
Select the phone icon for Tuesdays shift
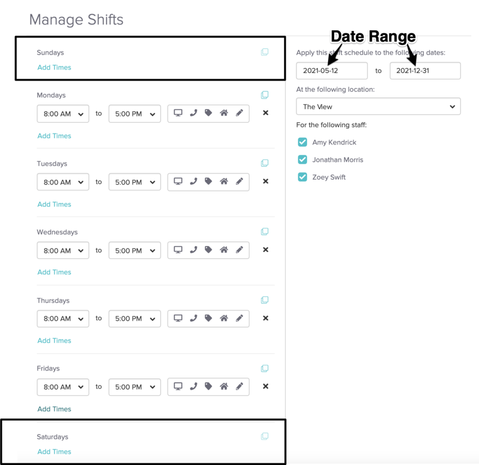[193, 181]
